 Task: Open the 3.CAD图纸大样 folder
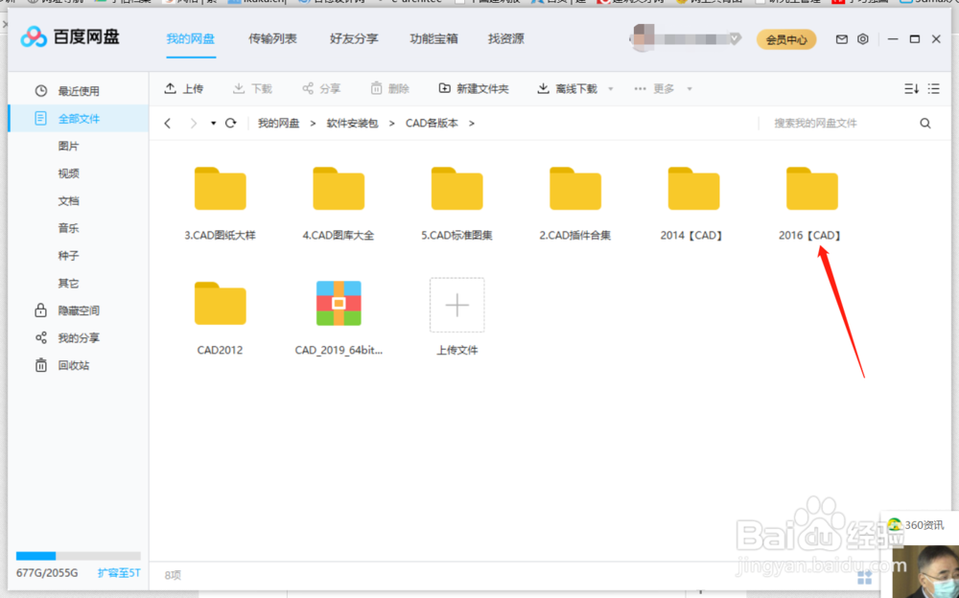pos(221,189)
